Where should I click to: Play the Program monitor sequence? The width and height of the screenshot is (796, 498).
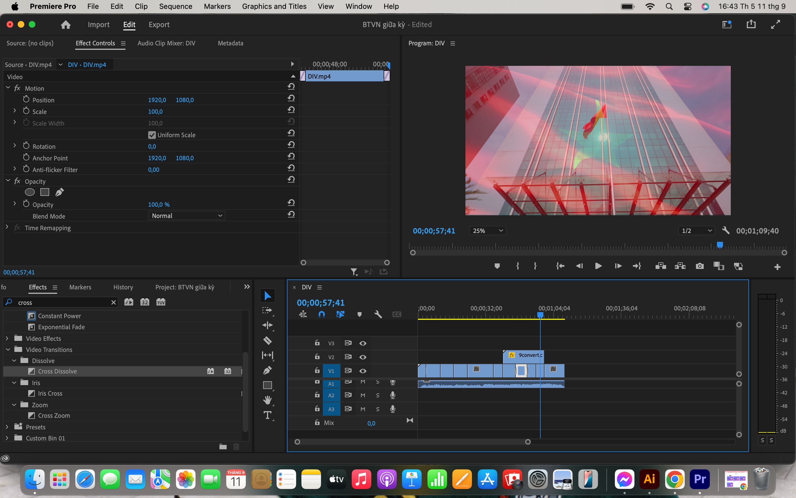pos(598,266)
